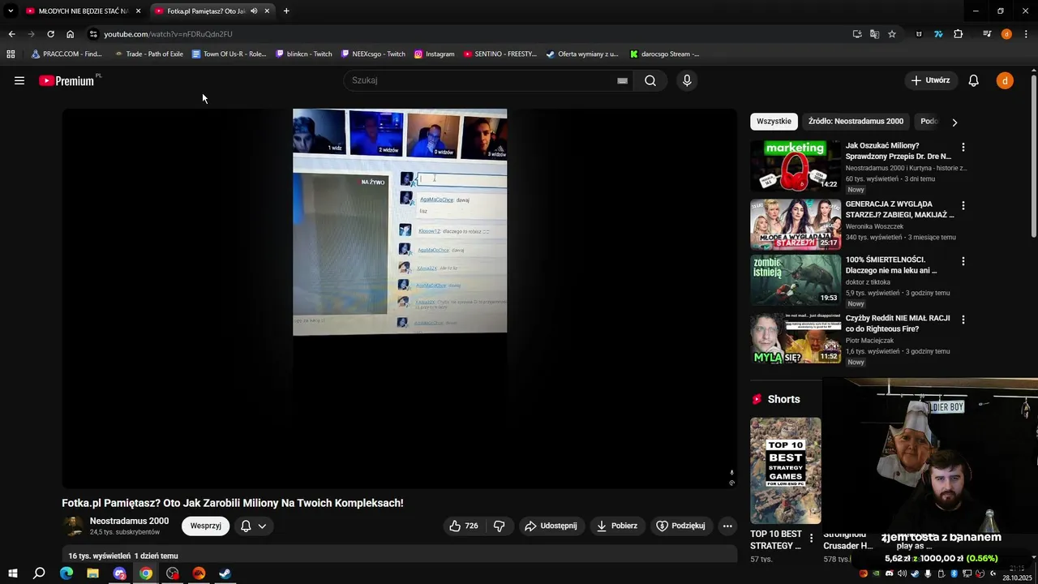Click the Udostępnij share button
This screenshot has width=1038, height=584.
(x=551, y=526)
